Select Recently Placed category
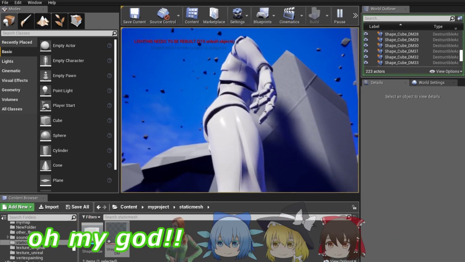Viewport: 465px width, 262px height. click(x=17, y=42)
